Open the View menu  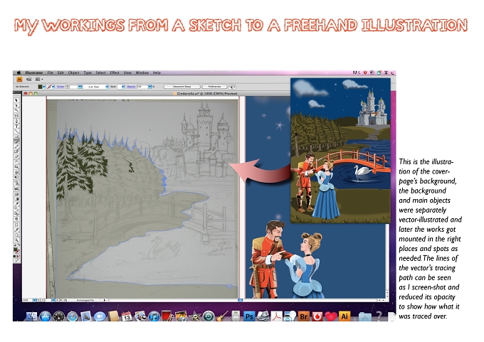(127, 73)
